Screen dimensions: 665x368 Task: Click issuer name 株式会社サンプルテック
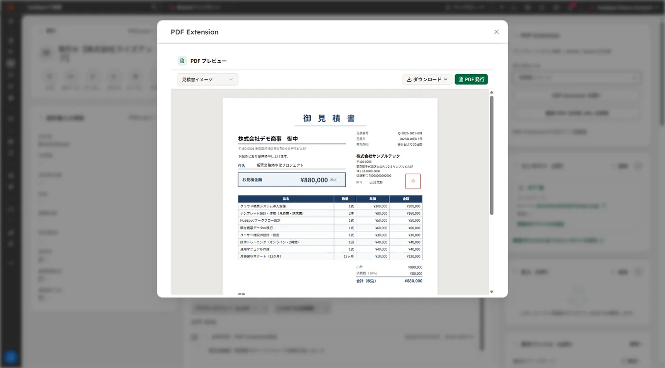point(378,156)
